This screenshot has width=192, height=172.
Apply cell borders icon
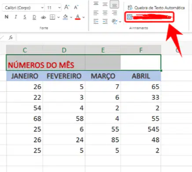pos(52,17)
